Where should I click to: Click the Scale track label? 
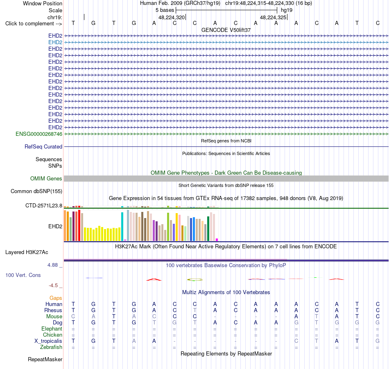click(x=55, y=10)
